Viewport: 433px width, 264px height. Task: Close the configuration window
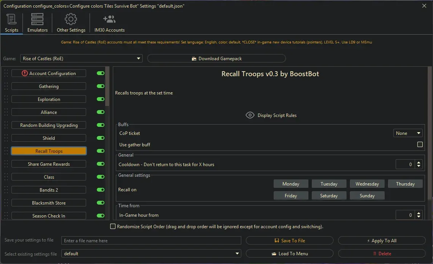(x=424, y=6)
